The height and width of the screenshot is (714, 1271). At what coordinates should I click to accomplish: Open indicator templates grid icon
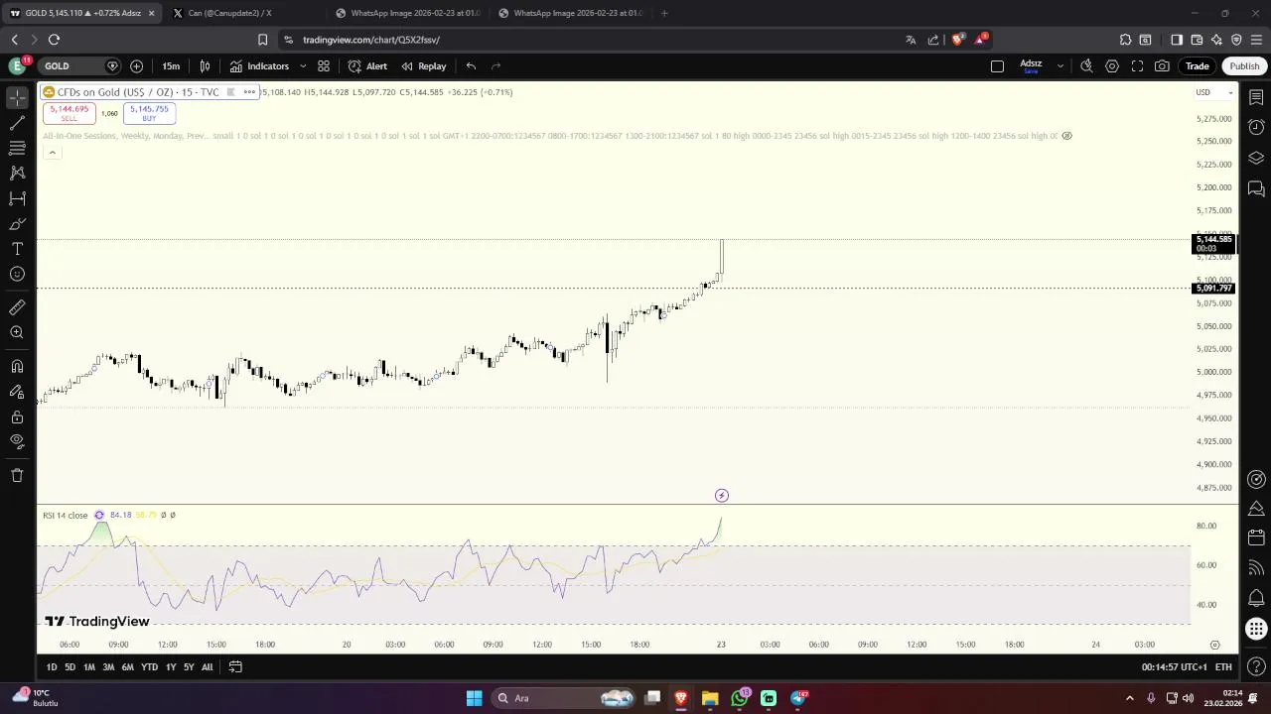pyautogui.click(x=324, y=66)
